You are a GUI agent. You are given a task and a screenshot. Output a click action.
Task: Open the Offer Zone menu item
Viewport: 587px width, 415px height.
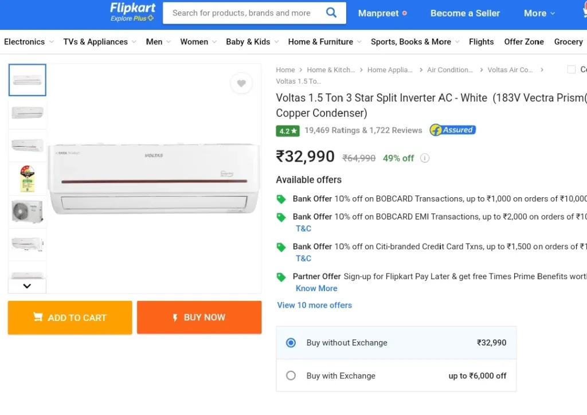(524, 41)
